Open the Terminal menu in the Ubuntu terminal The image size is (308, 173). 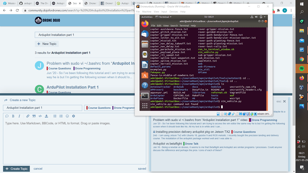click(x=184, y=25)
